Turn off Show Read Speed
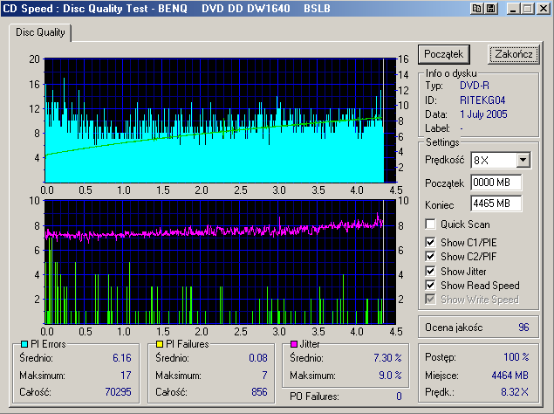The height and width of the screenshot is (414, 554). (x=430, y=286)
